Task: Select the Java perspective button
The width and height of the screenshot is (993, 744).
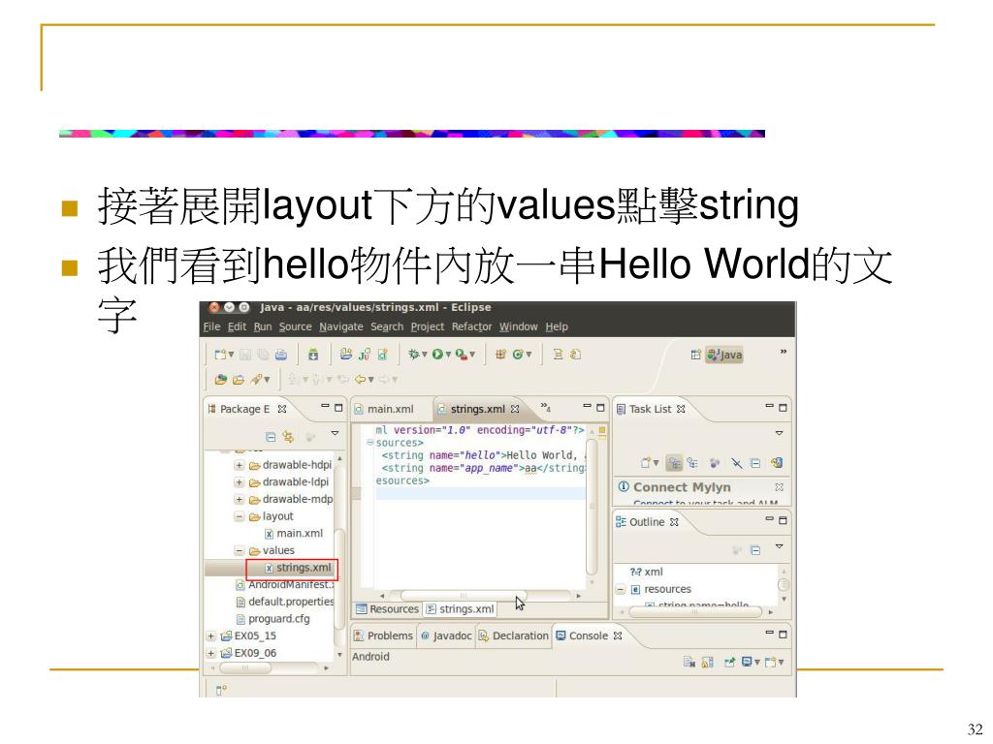Action: click(x=723, y=355)
